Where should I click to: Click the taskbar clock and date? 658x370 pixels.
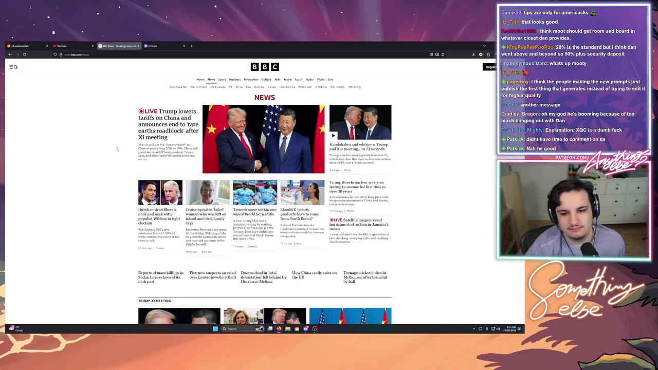point(510,329)
